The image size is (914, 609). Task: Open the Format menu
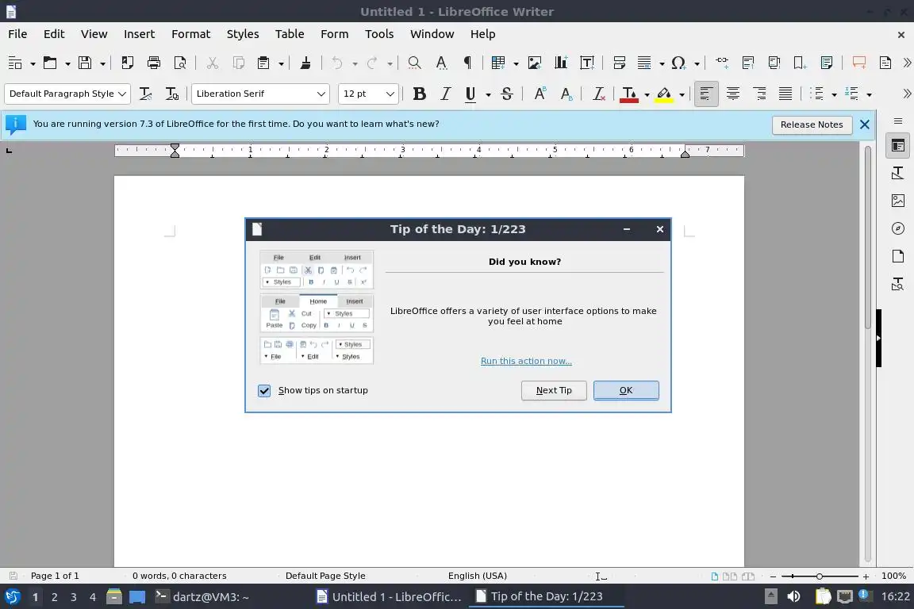click(190, 34)
